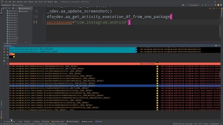Image resolution: width=223 pixels, height=125 pixels.
Task: Click the interpreter notification in status bar
Action: pos(35,124)
